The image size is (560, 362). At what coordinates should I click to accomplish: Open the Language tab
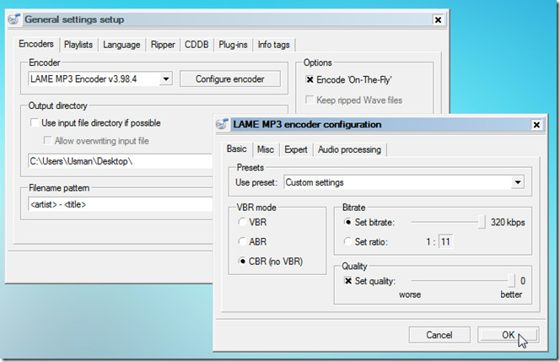pos(121,45)
